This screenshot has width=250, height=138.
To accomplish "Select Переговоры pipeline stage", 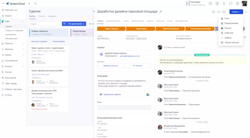I will tap(141, 29).
